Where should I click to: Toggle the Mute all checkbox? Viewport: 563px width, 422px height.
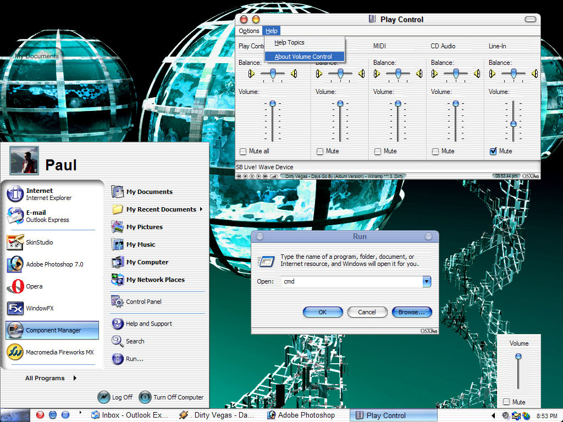click(x=243, y=152)
